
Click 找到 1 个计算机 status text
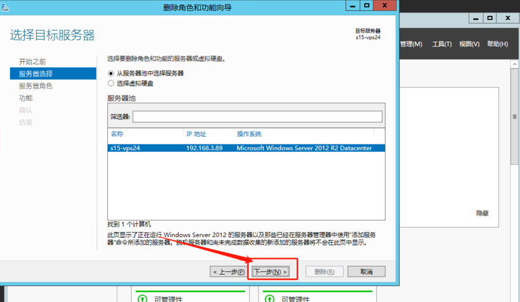click(129, 224)
